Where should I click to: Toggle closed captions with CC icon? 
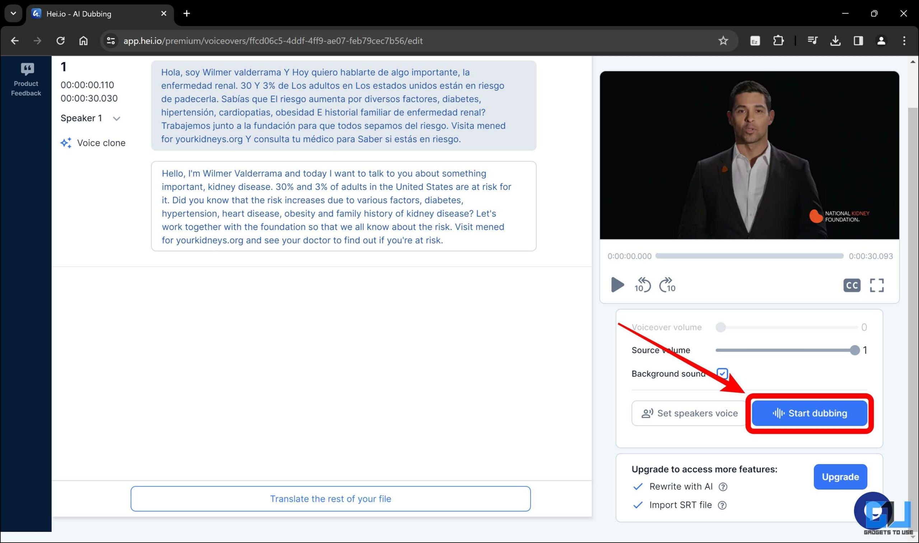(x=852, y=285)
